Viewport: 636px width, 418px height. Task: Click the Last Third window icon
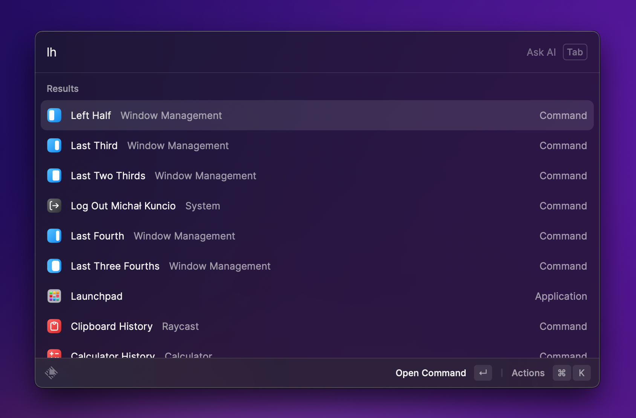coord(54,145)
